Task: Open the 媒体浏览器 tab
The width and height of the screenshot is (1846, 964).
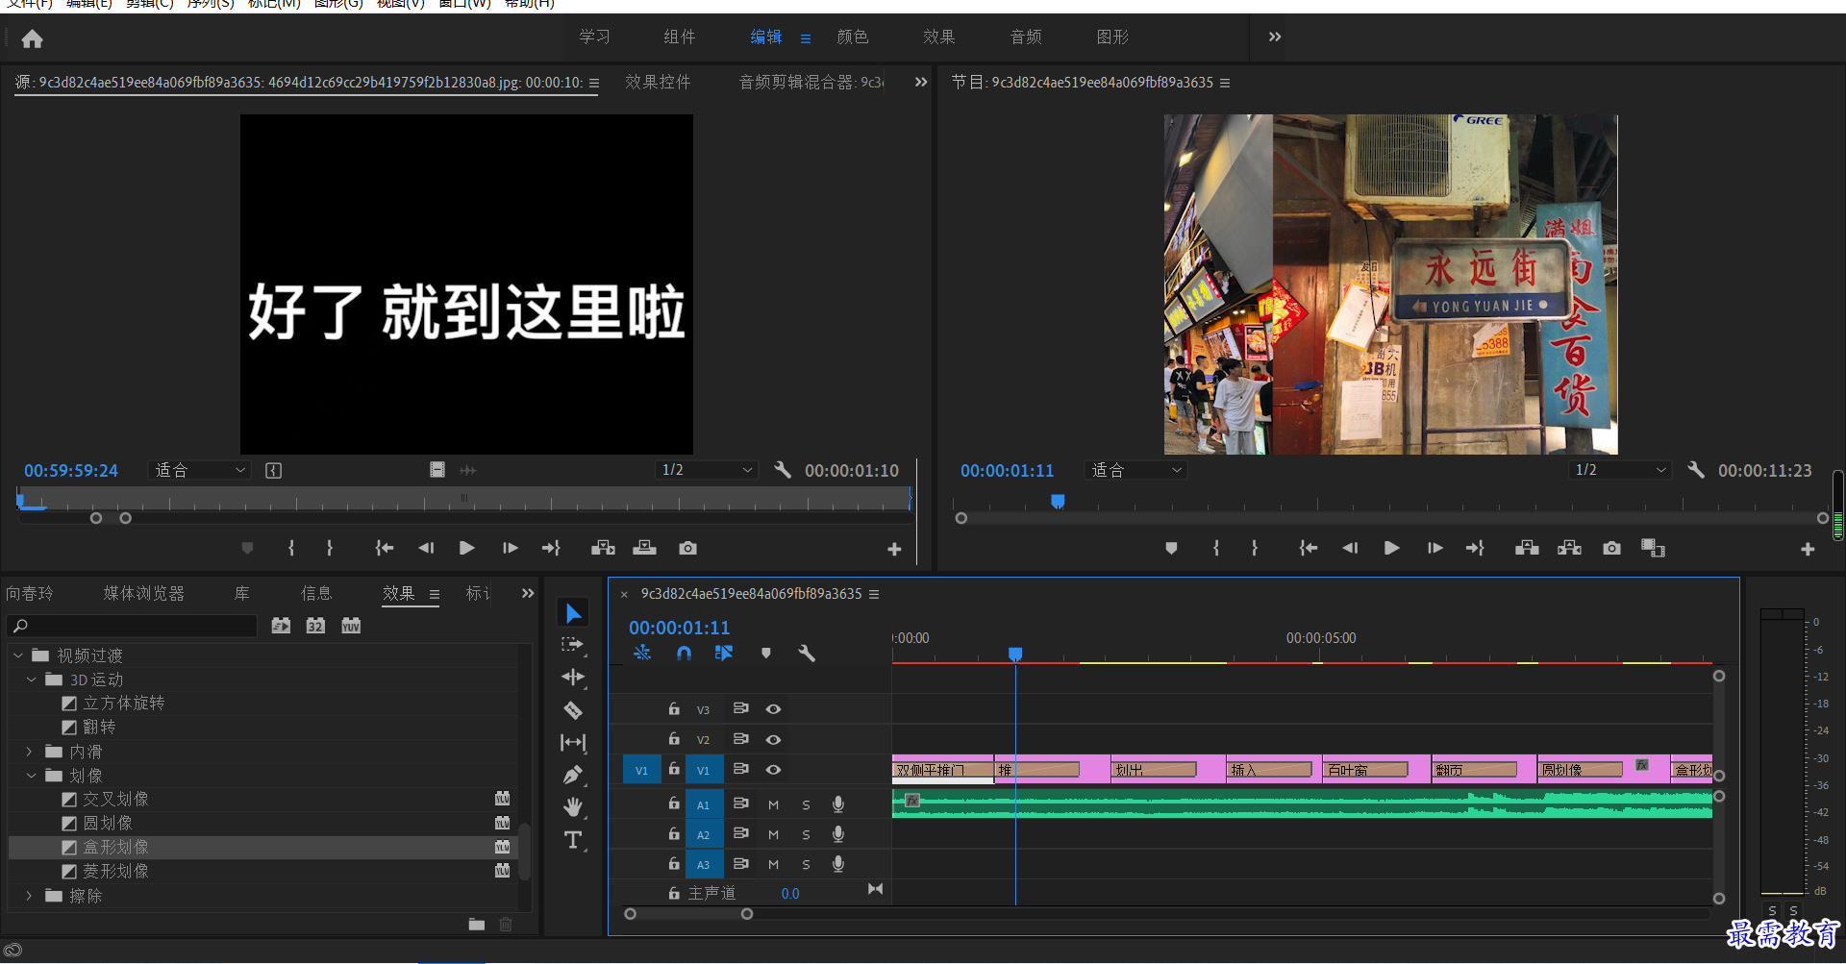Action: tap(144, 593)
